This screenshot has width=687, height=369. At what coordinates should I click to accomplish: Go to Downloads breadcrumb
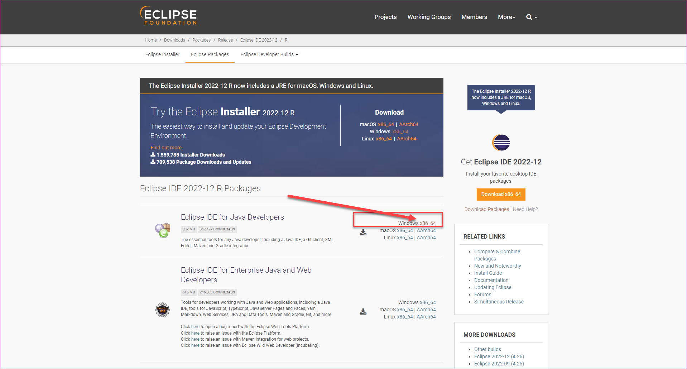tap(174, 40)
